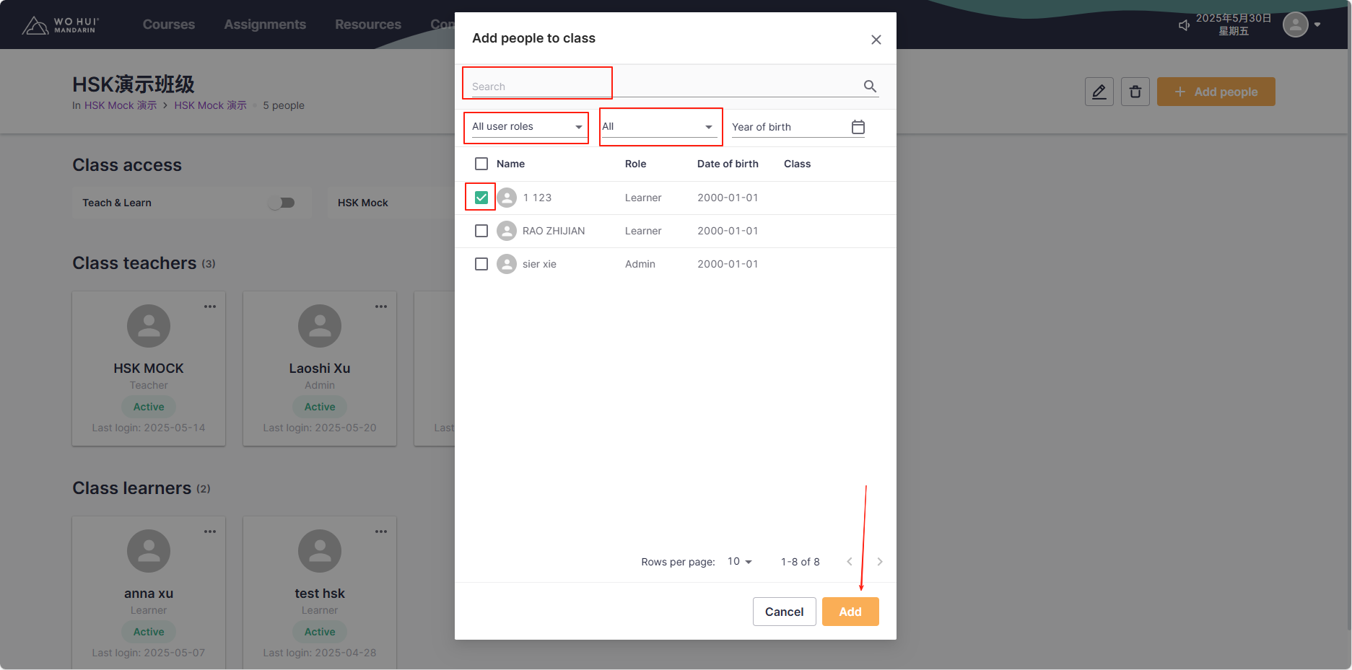Click the Wo Hui Mandarin logo
Image resolution: width=1352 pixels, height=670 pixels.
tap(61, 25)
